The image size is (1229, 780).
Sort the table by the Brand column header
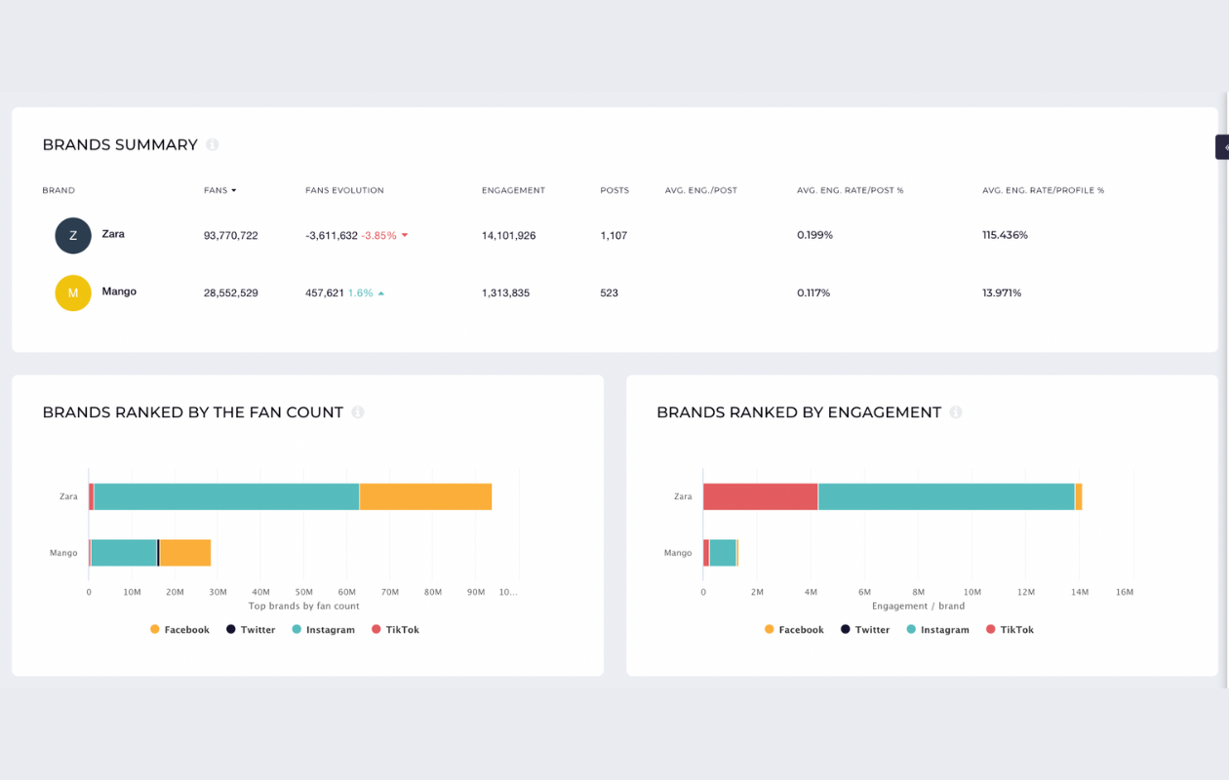pos(59,190)
